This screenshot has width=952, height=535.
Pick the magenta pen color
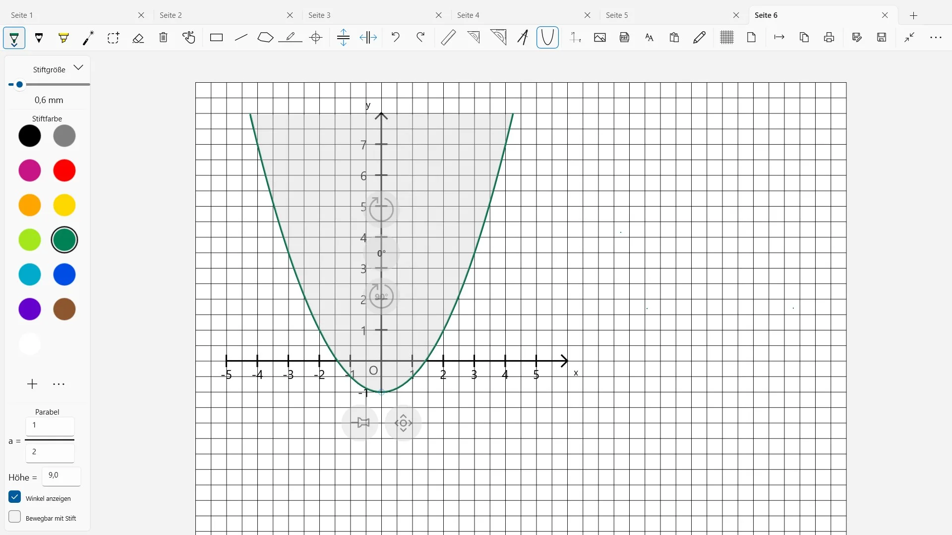(30, 170)
